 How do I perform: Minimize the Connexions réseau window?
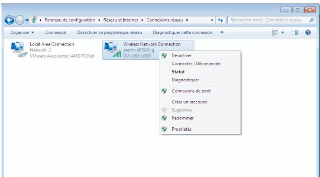pyautogui.click(x=286, y=10)
